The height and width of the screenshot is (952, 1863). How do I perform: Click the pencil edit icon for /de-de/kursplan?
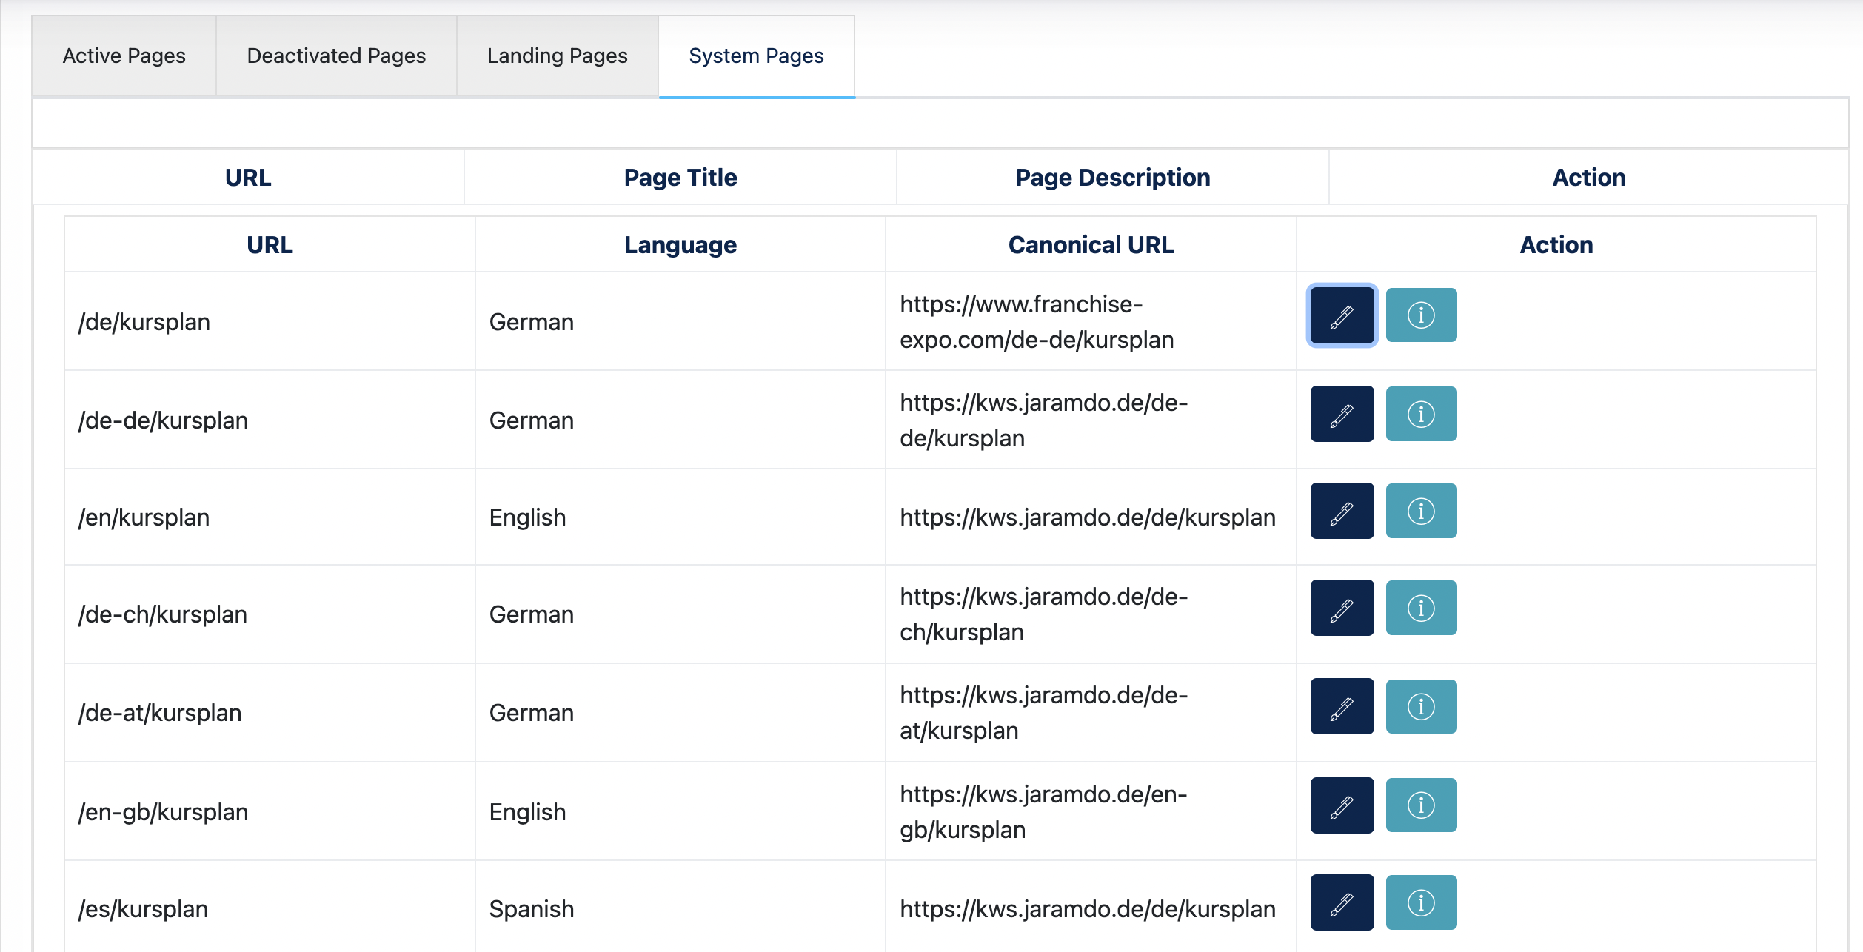coord(1342,414)
